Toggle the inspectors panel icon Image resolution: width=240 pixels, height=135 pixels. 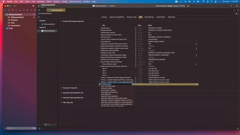(x=237, y=6)
